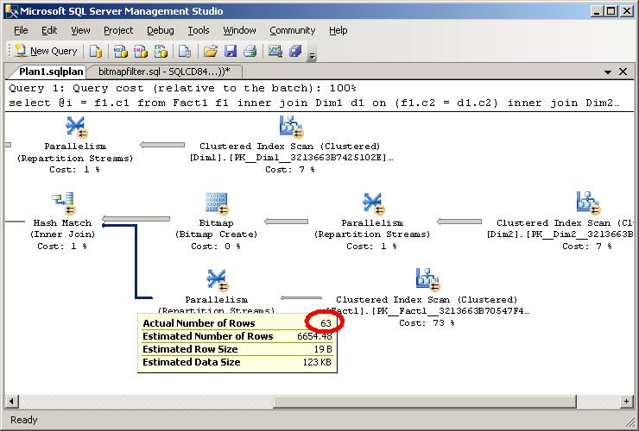Click the Estimated Data Size row

(237, 362)
